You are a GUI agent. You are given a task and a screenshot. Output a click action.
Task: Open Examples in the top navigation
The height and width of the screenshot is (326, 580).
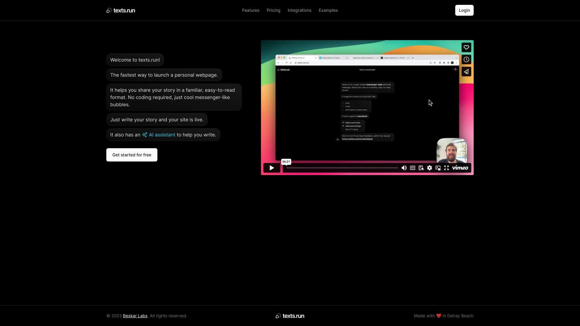pos(328,10)
